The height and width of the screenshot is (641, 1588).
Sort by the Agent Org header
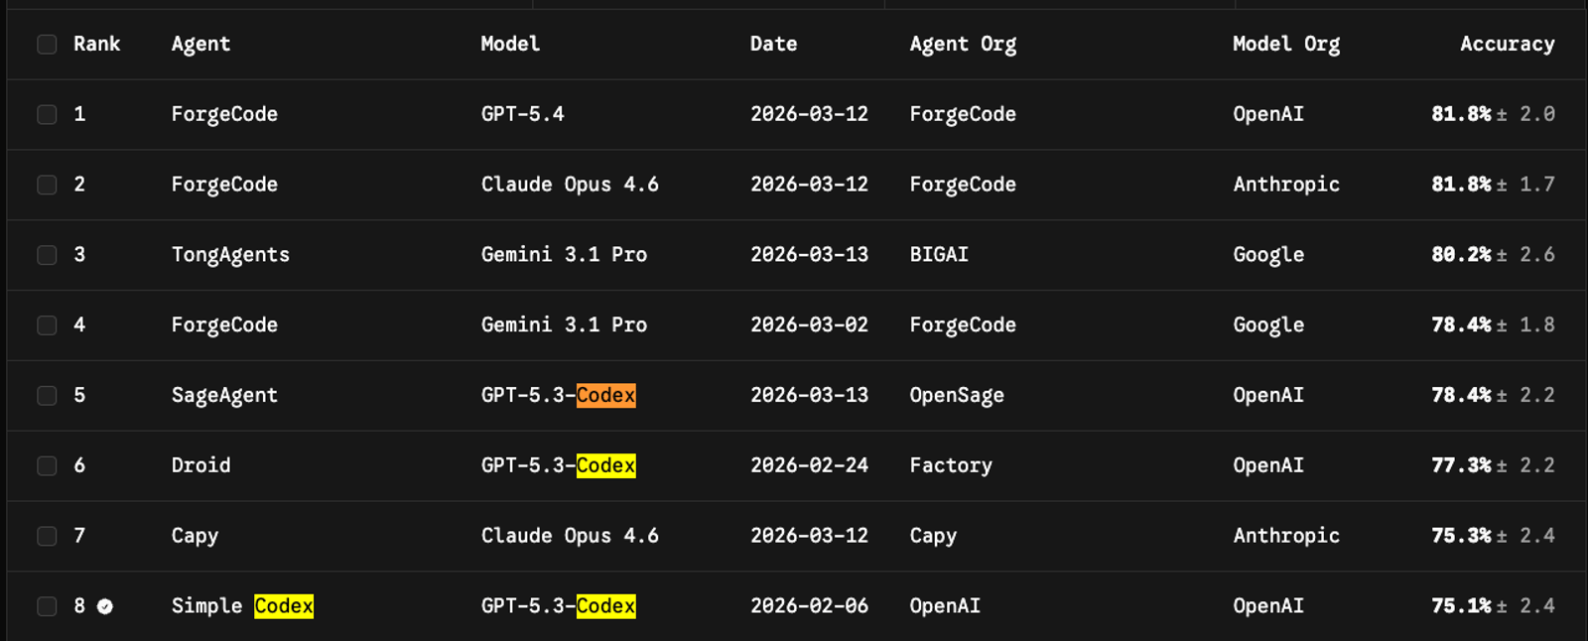(963, 45)
